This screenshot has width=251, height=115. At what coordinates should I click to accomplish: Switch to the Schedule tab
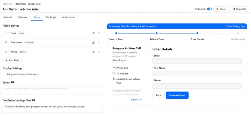click(23, 17)
